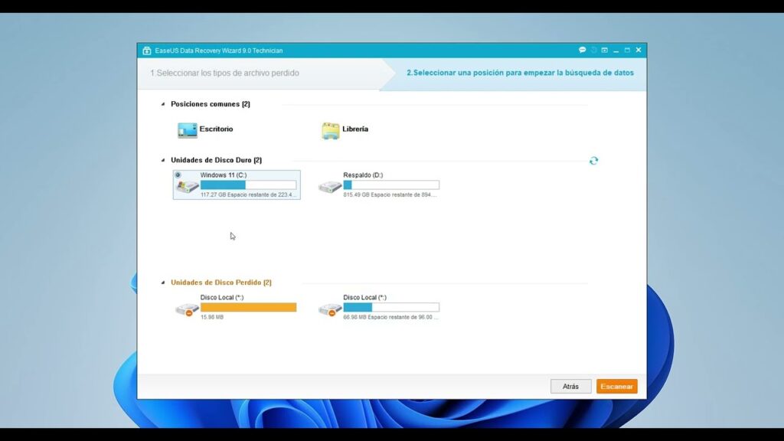Select the first Disco Local lost drive
Viewport: 784px width, 441px height.
pos(188,308)
